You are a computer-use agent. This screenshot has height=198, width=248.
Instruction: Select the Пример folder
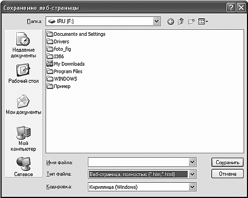58,86
